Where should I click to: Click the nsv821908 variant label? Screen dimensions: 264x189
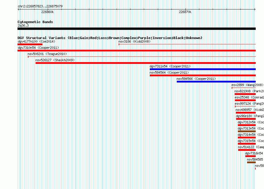[249, 91]
